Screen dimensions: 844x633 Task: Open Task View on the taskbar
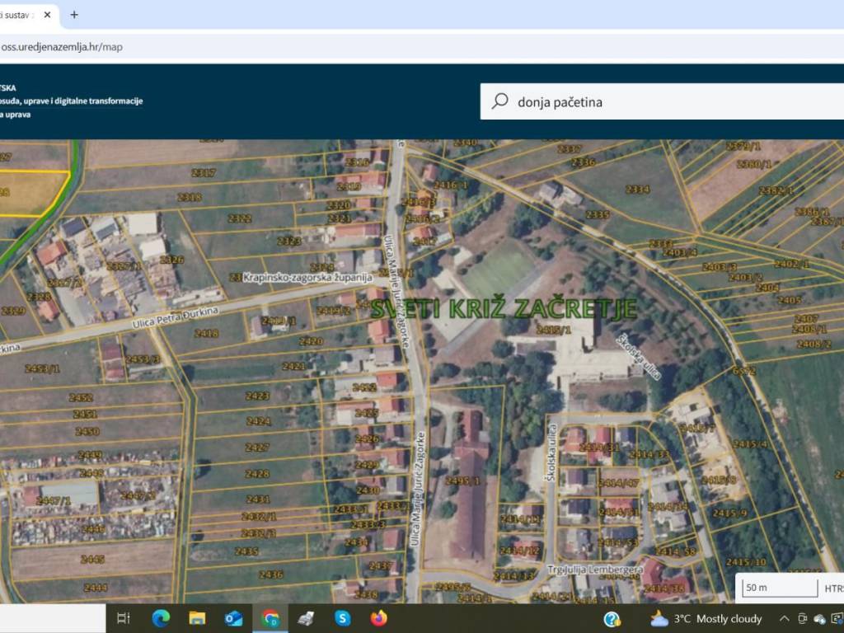124,618
